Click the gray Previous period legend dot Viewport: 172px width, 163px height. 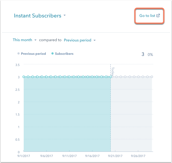19,53
